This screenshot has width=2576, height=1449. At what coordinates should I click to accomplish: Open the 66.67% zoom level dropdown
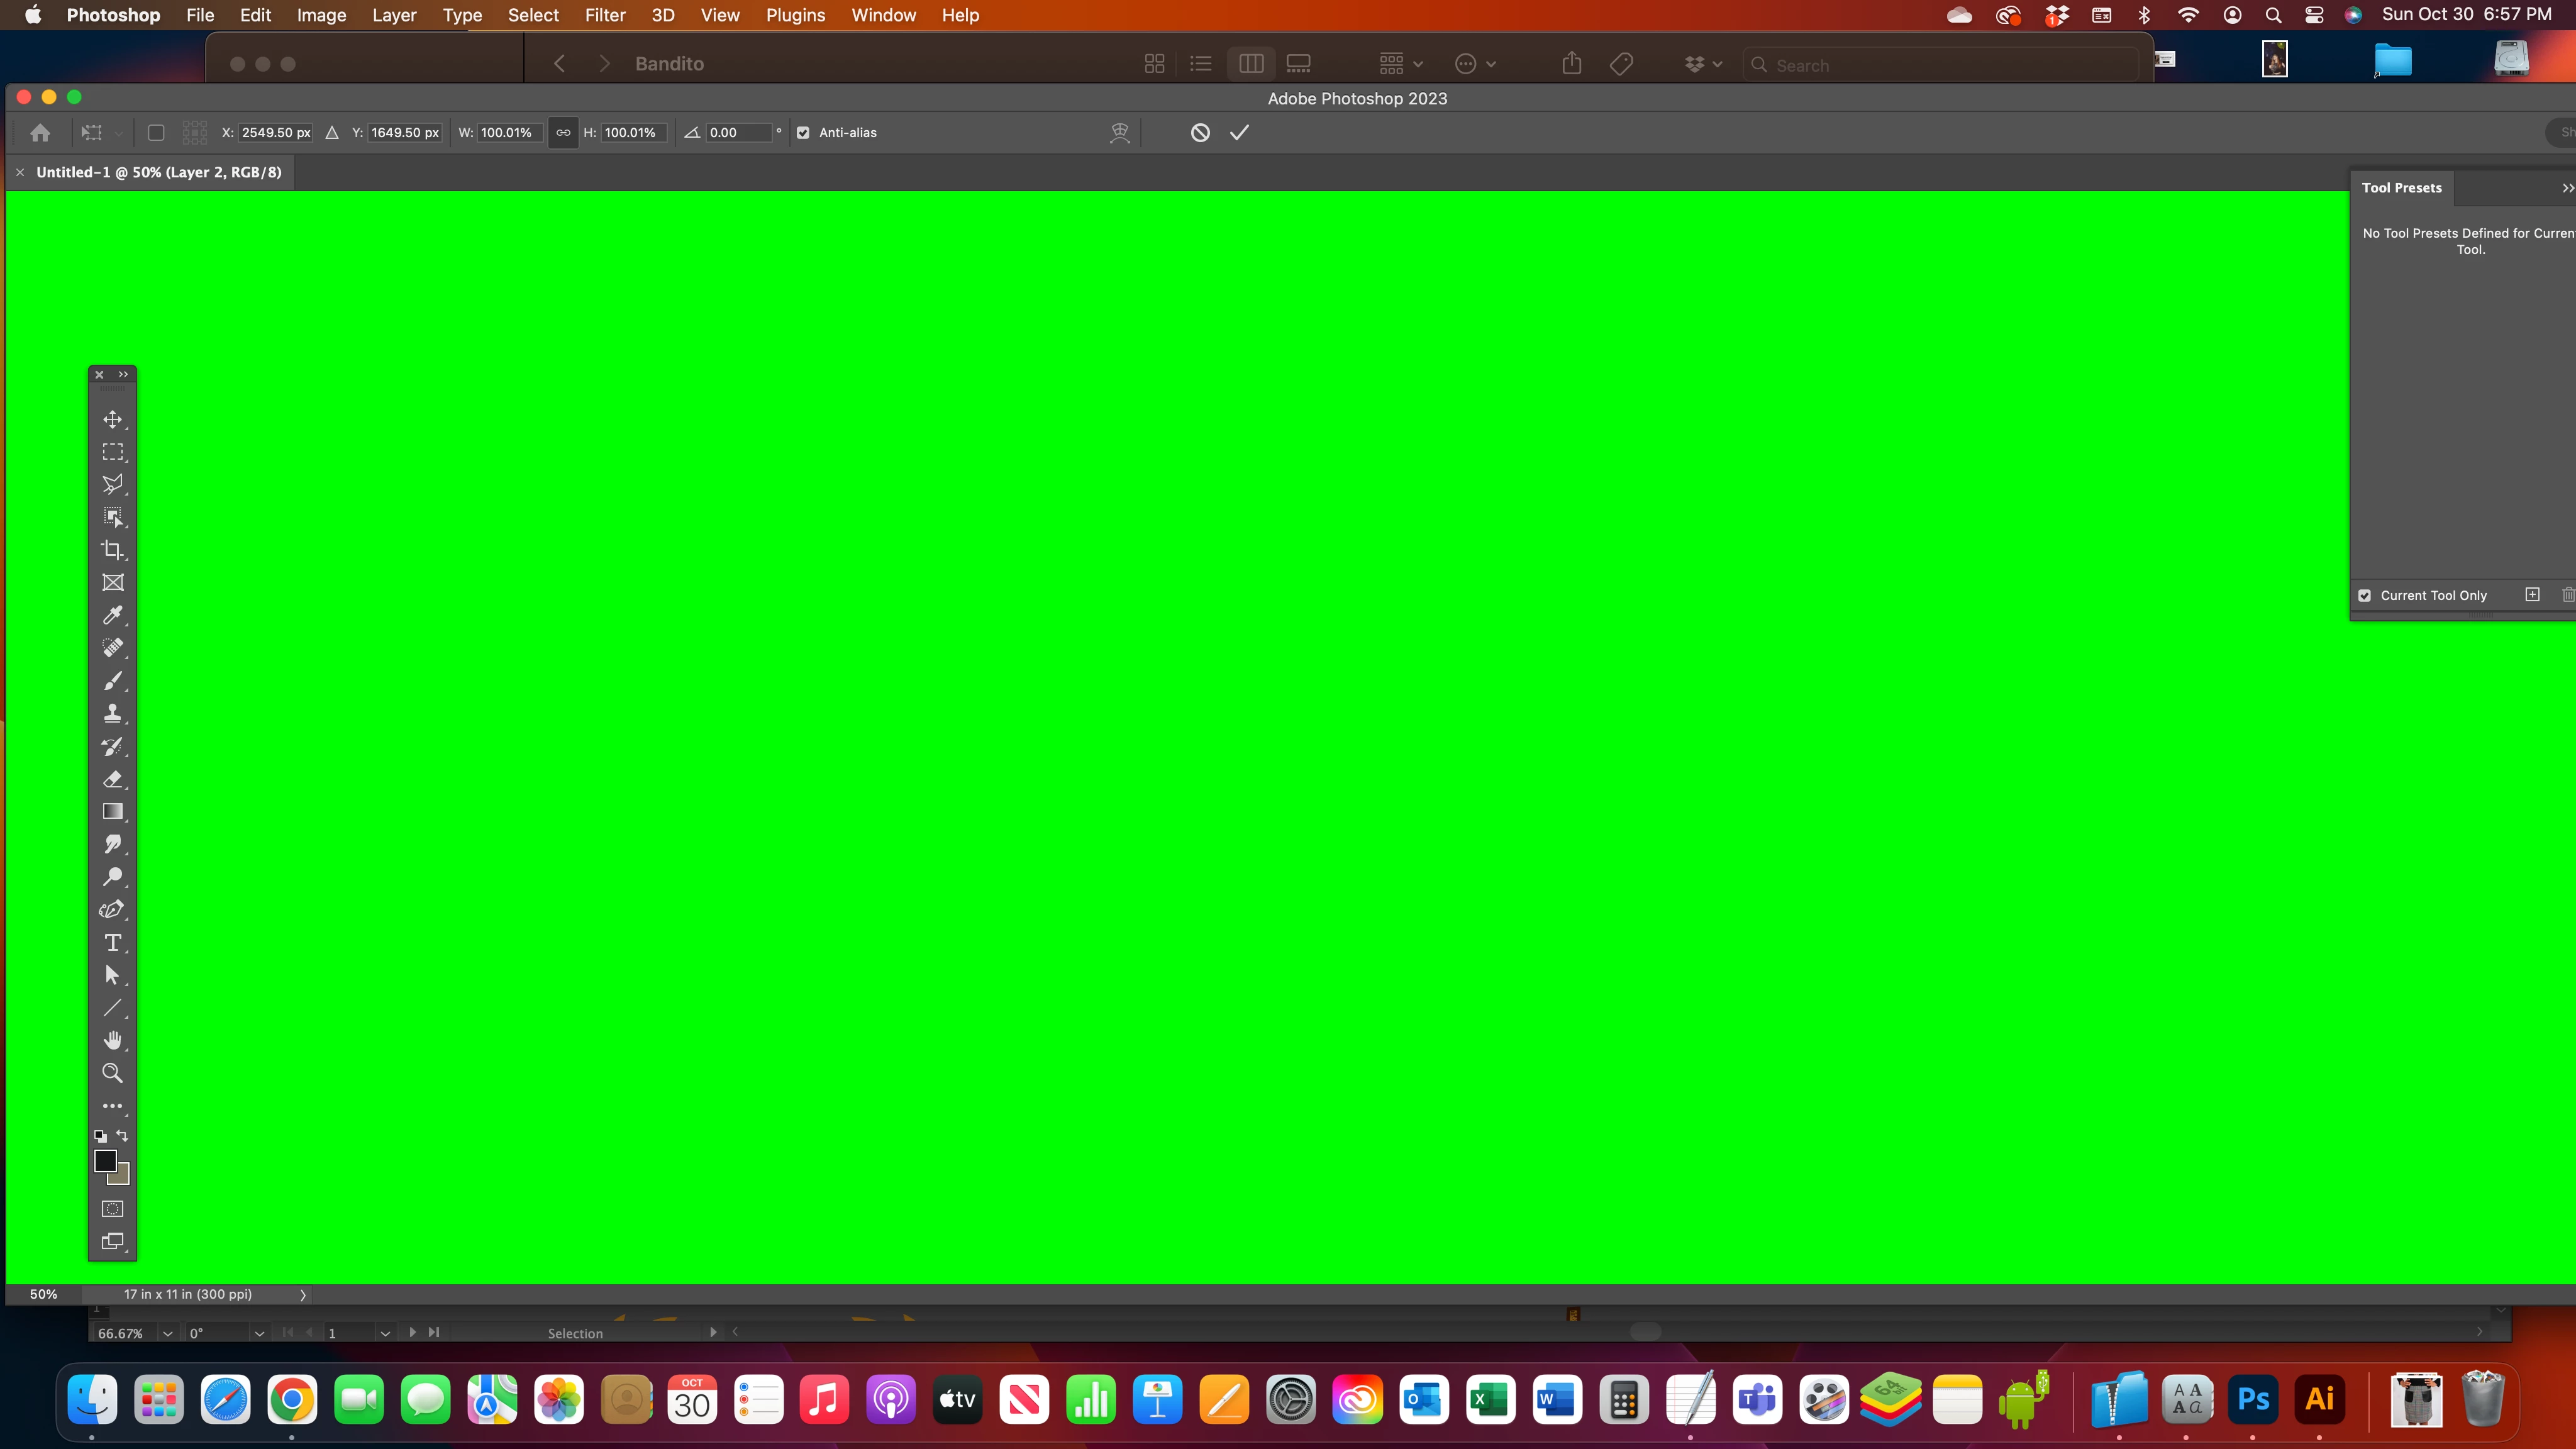pos(168,1333)
